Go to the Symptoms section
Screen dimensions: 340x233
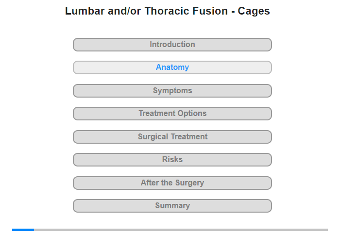(x=172, y=91)
